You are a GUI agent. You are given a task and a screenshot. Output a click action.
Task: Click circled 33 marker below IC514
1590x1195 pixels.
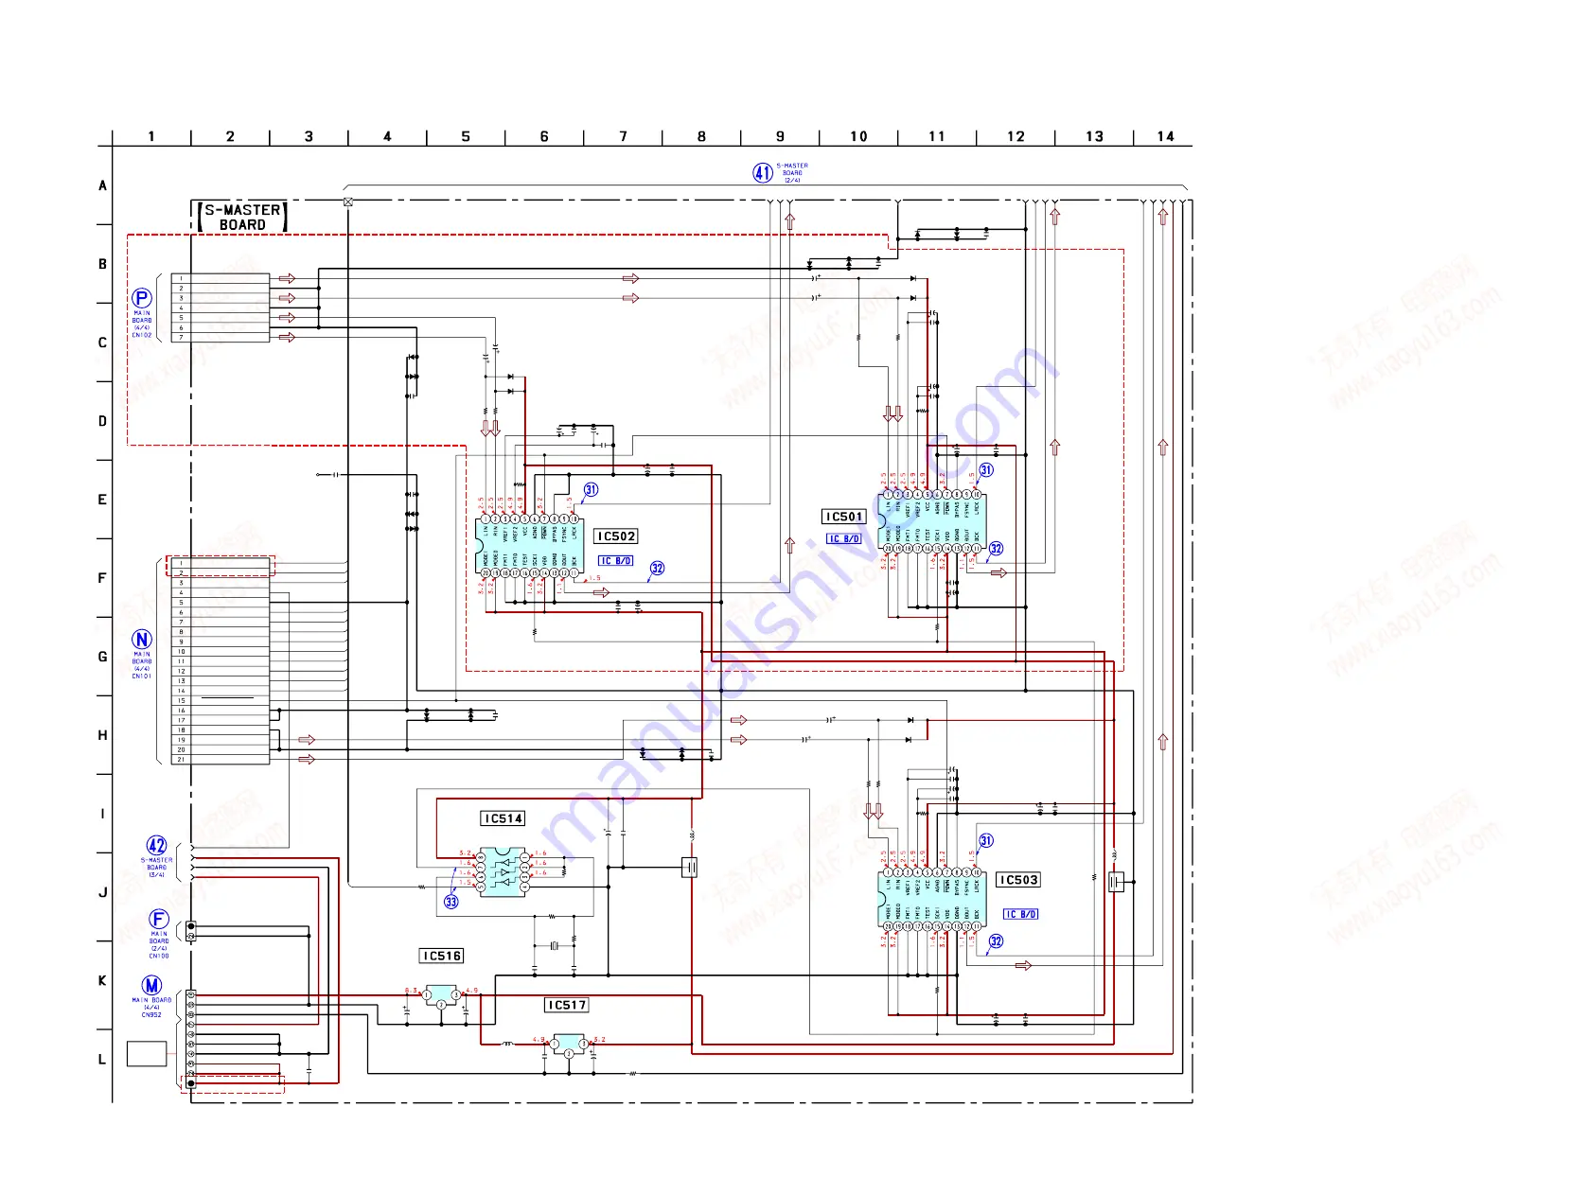451,902
